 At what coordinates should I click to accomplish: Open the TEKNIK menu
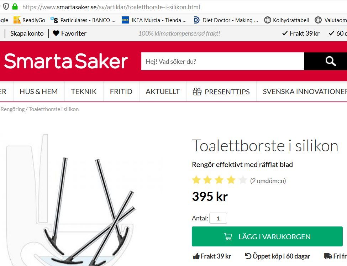pyautogui.click(x=84, y=92)
